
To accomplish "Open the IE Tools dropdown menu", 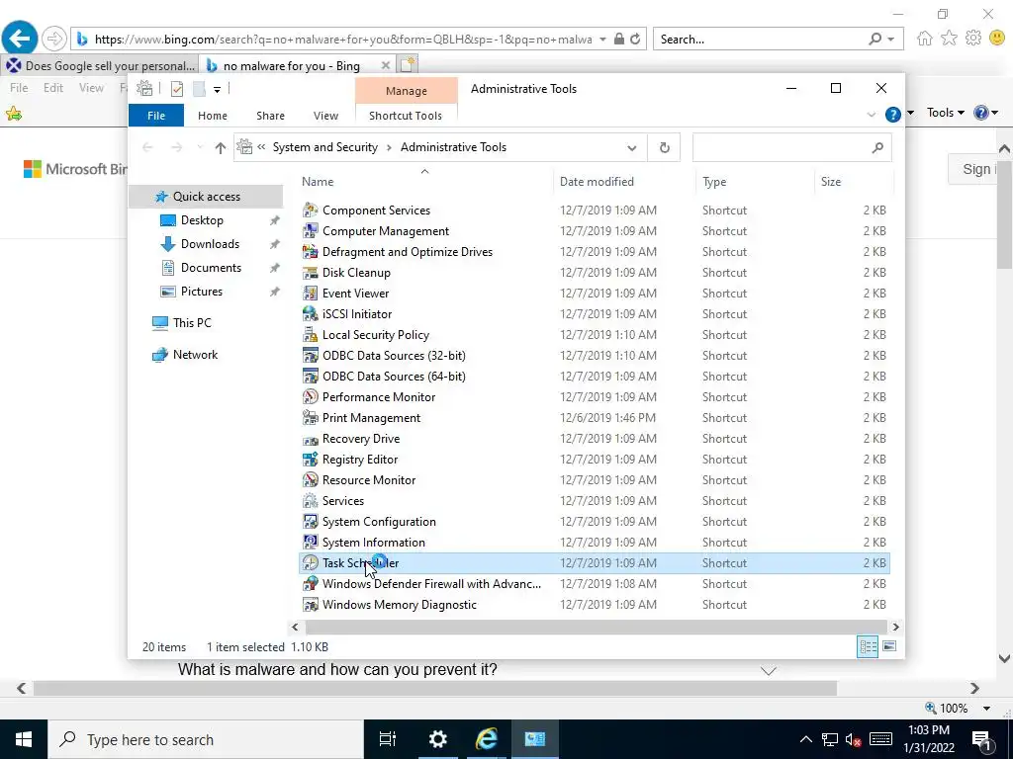I will tap(945, 113).
